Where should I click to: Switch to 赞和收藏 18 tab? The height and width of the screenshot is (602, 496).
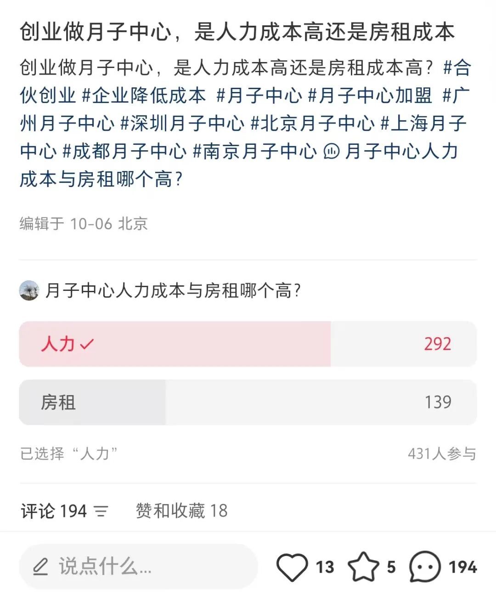coord(181,511)
